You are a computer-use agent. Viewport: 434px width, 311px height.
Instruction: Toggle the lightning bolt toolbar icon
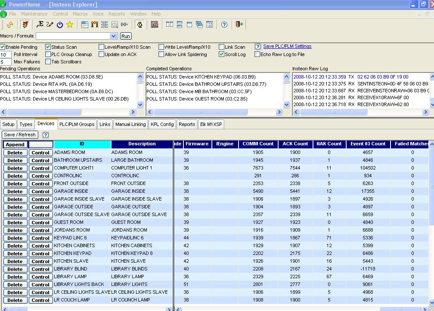25,25
